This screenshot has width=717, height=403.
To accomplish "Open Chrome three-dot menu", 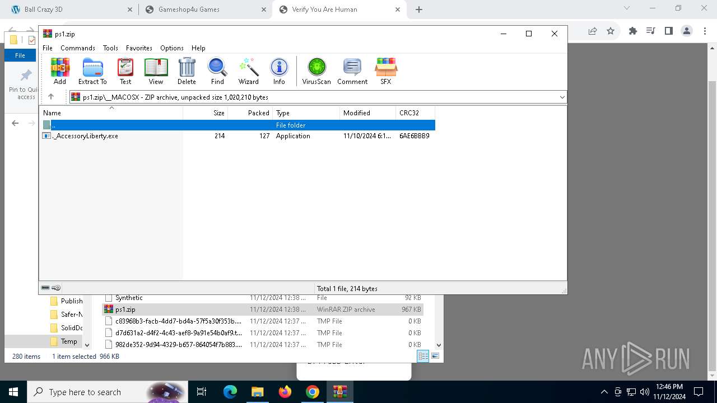I will coord(705,31).
